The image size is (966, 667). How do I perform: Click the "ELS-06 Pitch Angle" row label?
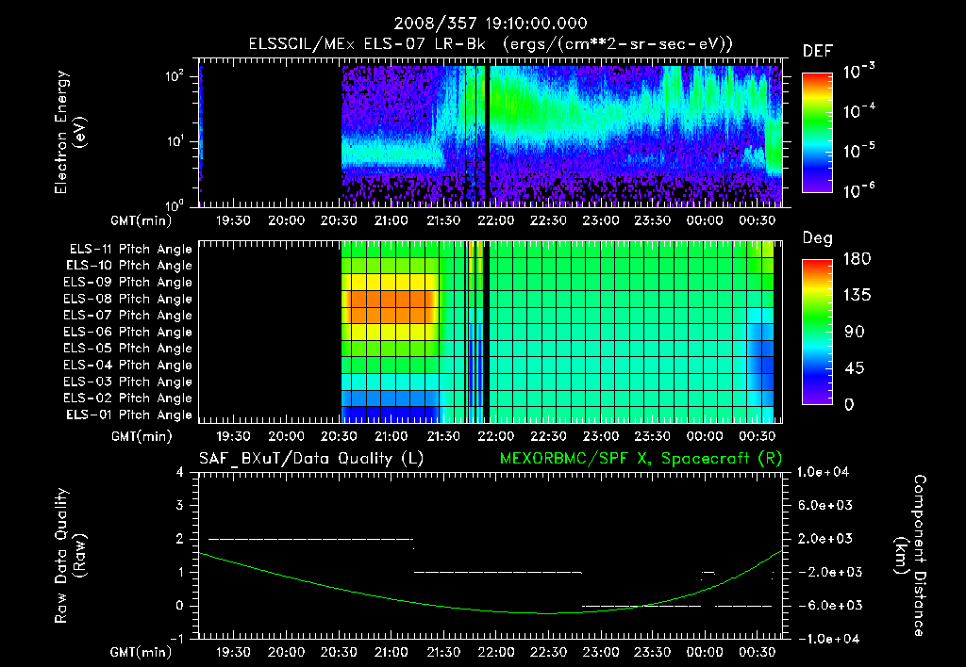pos(127,333)
